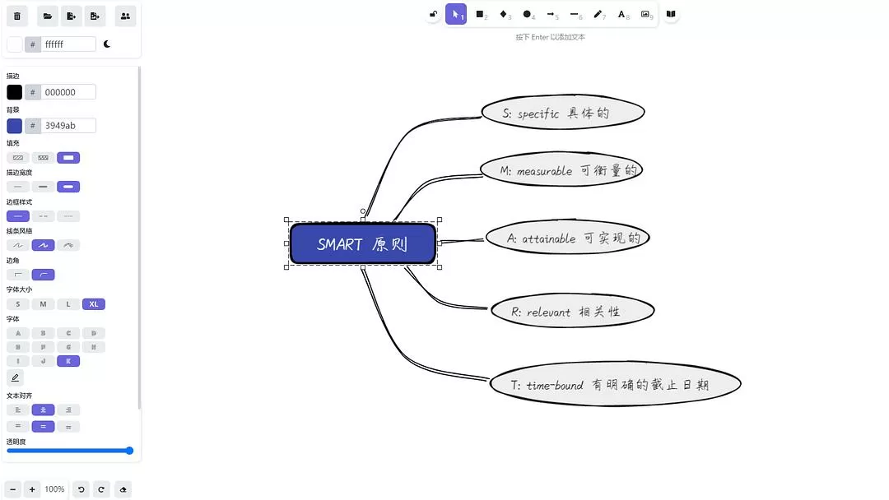Set font size to M
Image resolution: width=889 pixels, height=500 pixels.
click(x=44, y=304)
